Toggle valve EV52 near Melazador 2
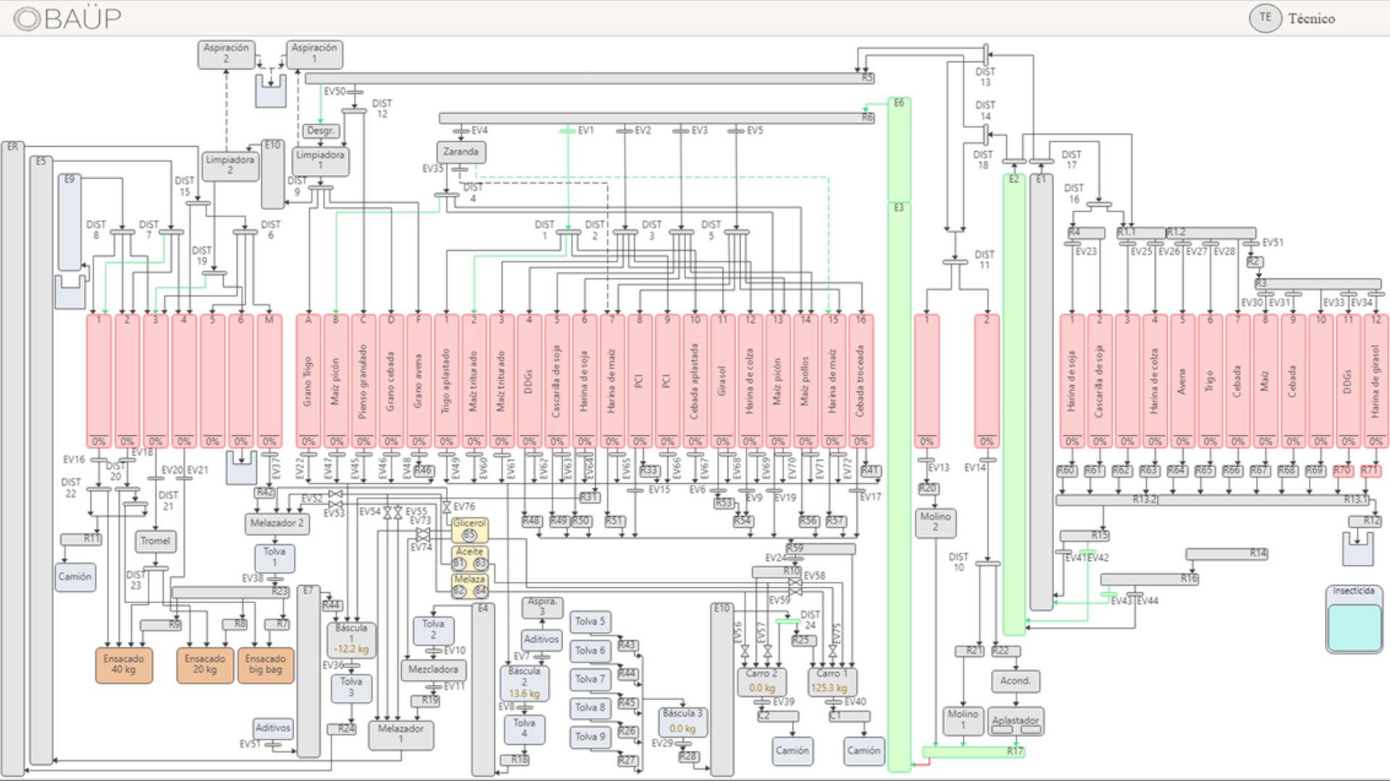 (335, 495)
